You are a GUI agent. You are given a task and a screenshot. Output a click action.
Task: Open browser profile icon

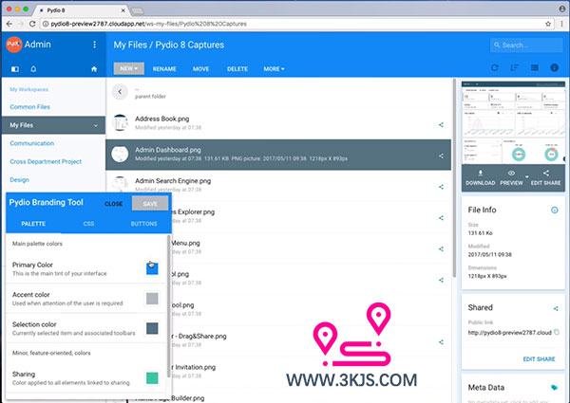(562, 9)
